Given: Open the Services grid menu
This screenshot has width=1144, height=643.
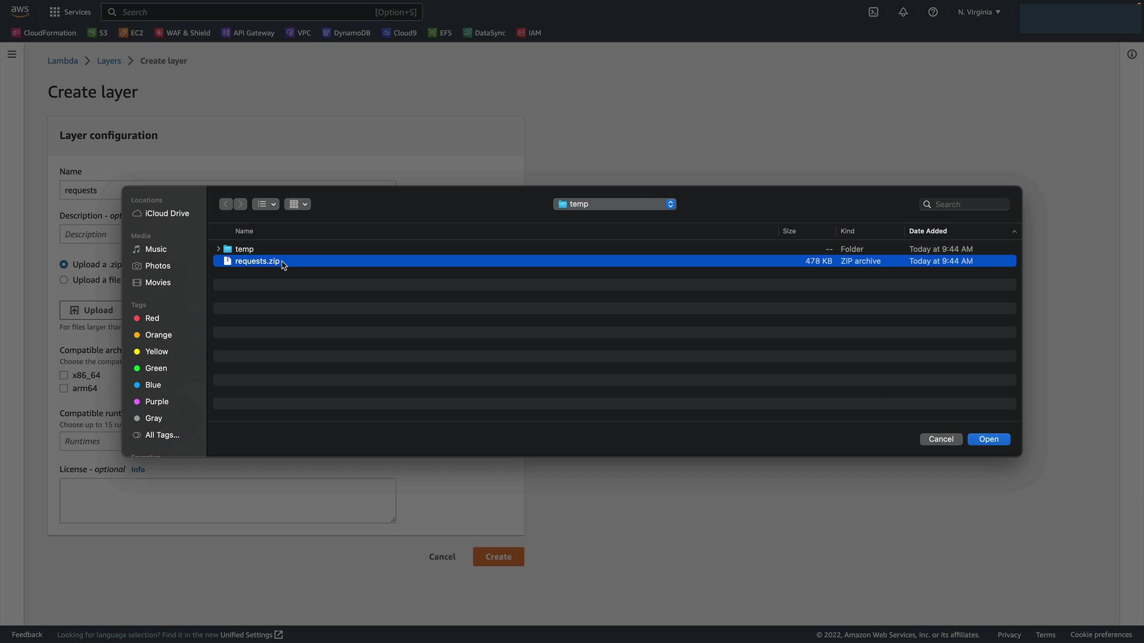Looking at the screenshot, I should tap(70, 12).
